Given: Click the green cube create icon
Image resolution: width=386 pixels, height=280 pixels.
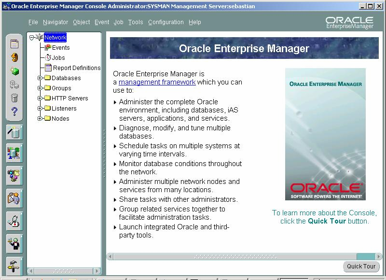Looking at the screenshot, I should point(14,71).
